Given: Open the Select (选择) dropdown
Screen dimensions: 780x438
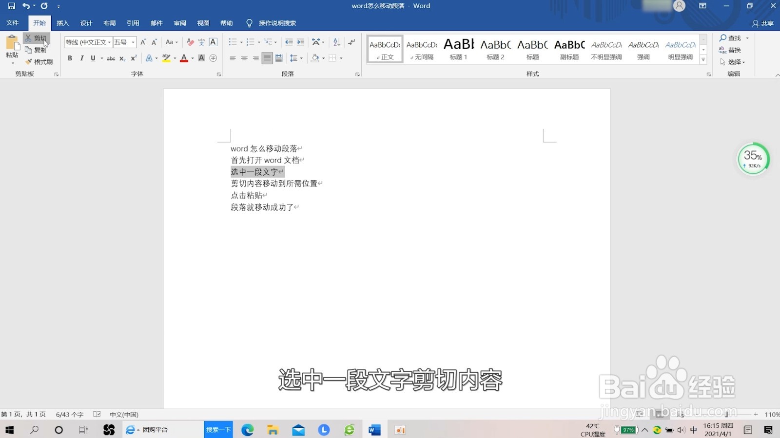Looking at the screenshot, I should click(x=733, y=62).
